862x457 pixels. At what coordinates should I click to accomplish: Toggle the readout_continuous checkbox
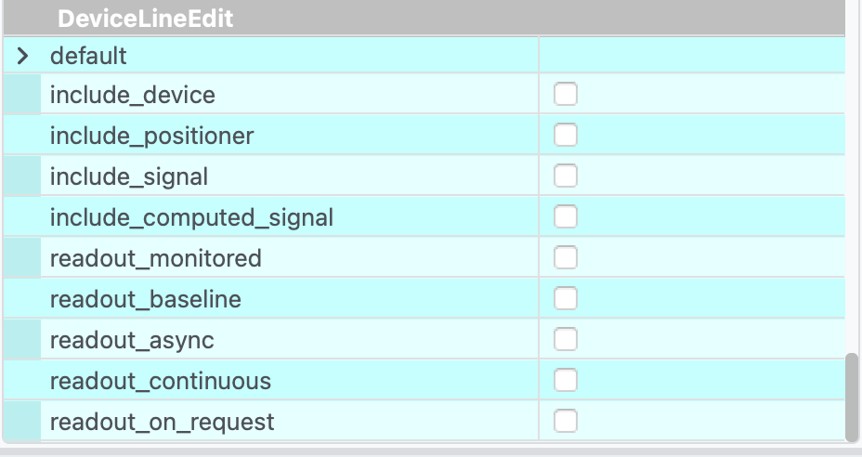point(565,381)
